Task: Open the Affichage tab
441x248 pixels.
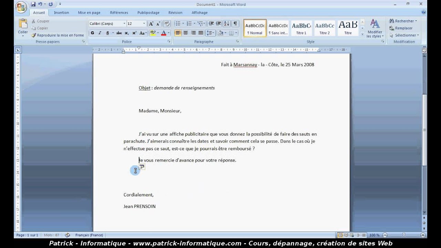Action: pos(199,13)
